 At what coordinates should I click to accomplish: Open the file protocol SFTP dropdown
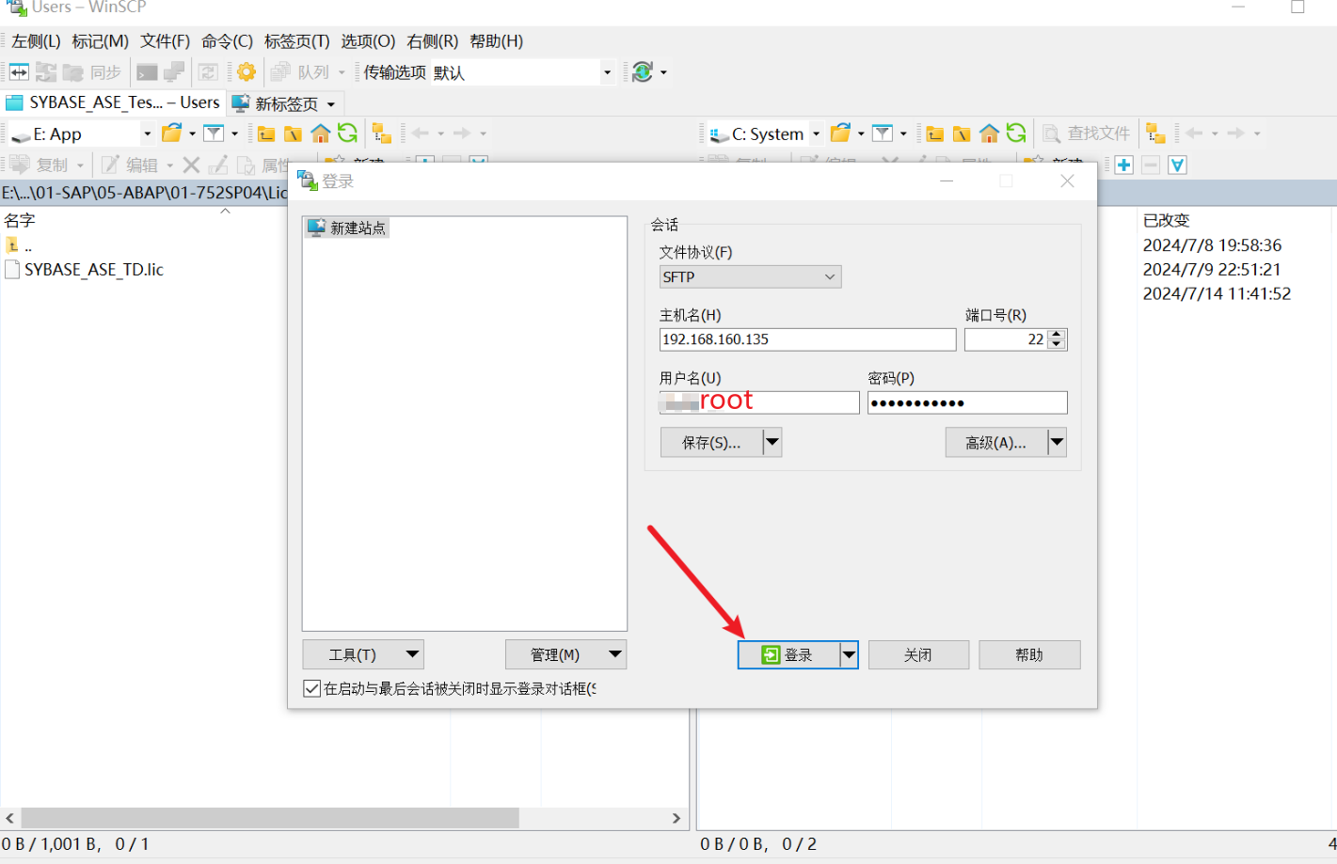tap(750, 277)
